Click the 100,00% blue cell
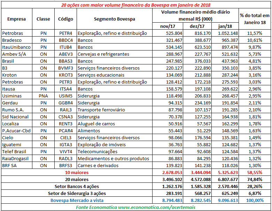272x211 pixels. (x=255, y=200)
